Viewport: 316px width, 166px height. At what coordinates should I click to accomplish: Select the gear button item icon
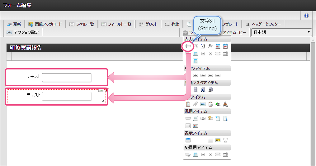tap(203, 118)
